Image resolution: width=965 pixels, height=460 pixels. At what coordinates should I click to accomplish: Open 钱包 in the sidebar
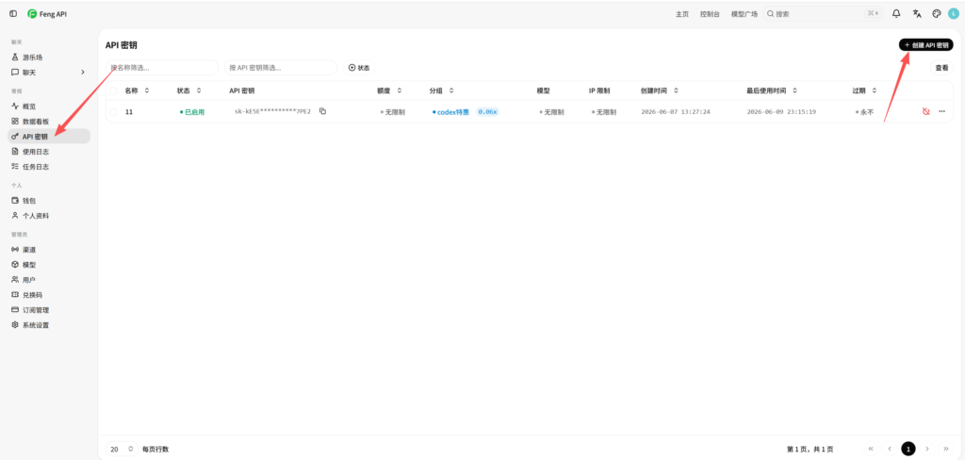coord(49,201)
